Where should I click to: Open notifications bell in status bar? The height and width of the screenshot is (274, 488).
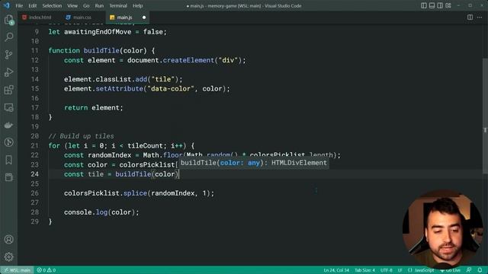(480, 270)
